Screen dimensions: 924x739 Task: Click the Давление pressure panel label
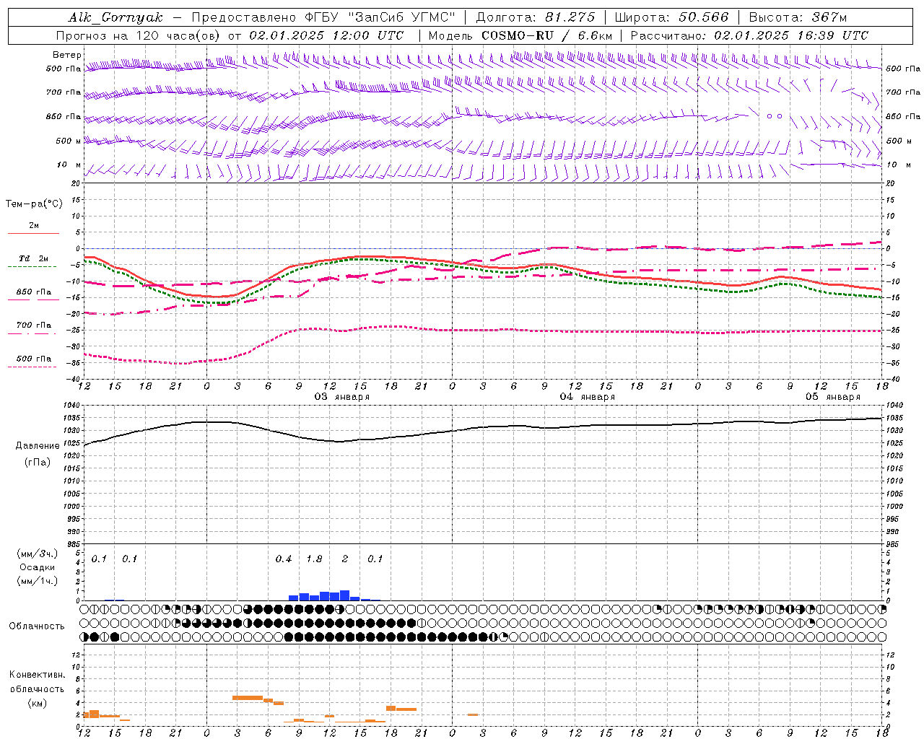click(x=38, y=446)
